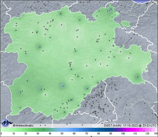Click the station marker on the color bar above 35
The width and height of the screenshot is (158, 137).
coord(43,129)
